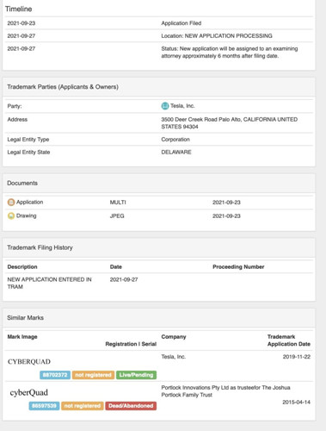Select the MULTI document type cell
Viewport: 326px width, 431px height.
pos(118,203)
